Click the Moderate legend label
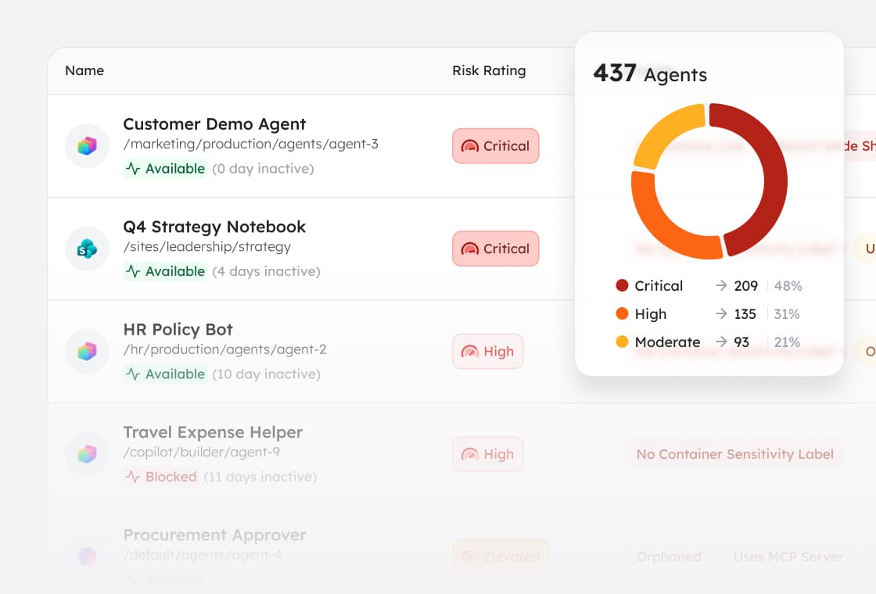This screenshot has width=876, height=594. [668, 342]
